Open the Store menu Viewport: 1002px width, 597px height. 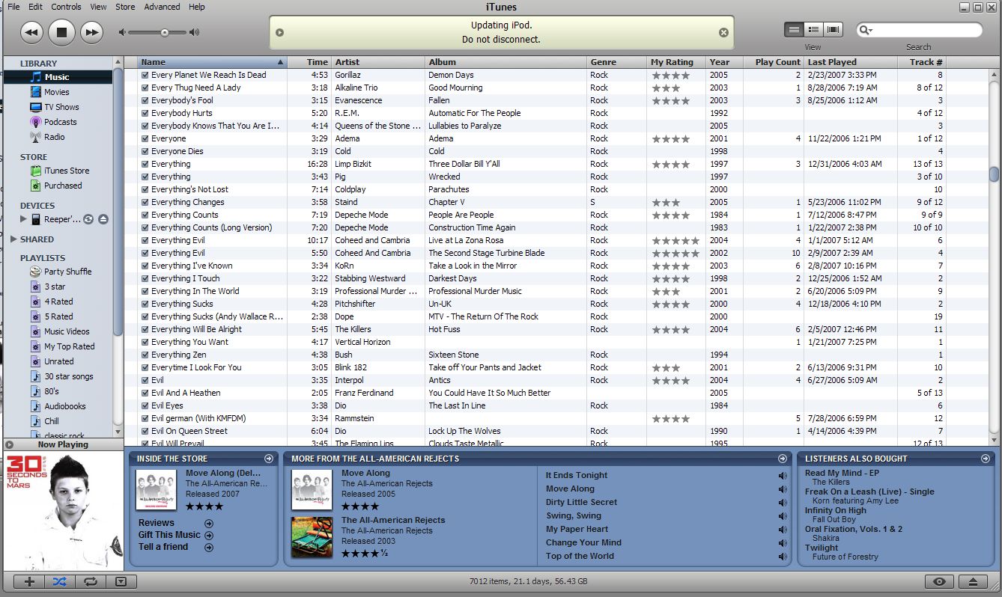(x=125, y=7)
